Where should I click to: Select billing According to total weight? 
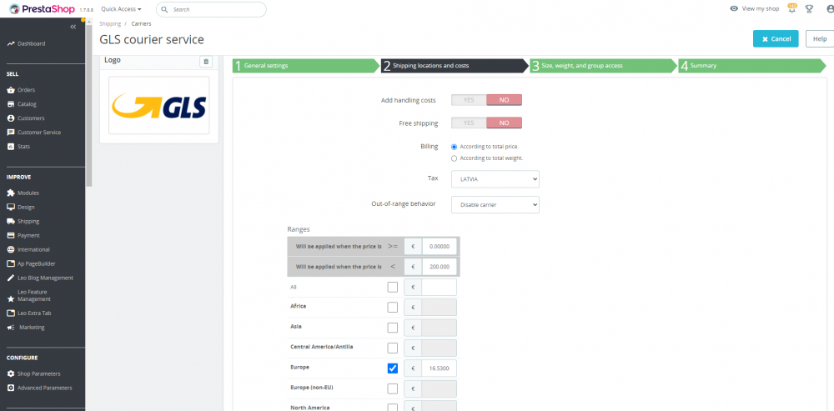(454, 158)
